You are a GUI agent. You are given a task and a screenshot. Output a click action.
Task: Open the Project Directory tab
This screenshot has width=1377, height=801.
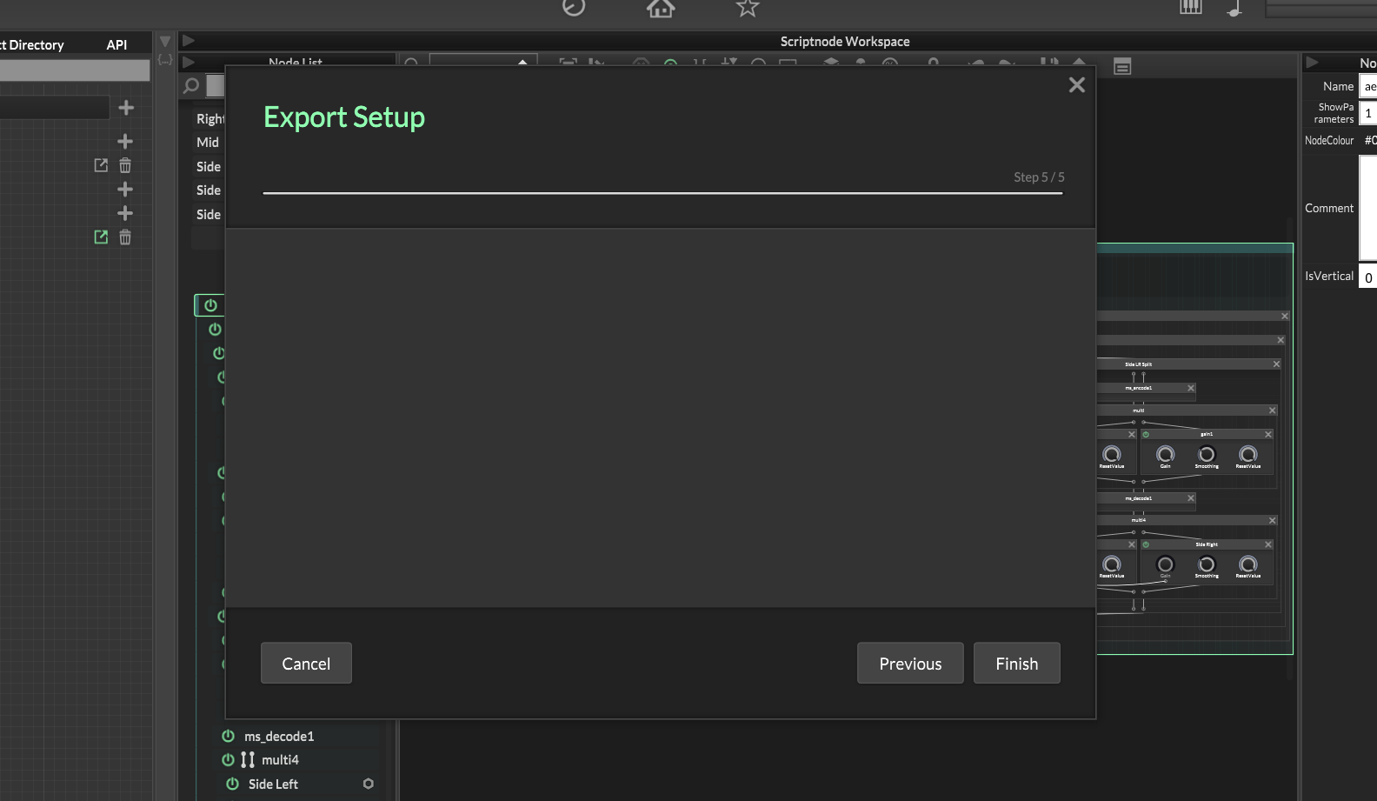click(32, 44)
